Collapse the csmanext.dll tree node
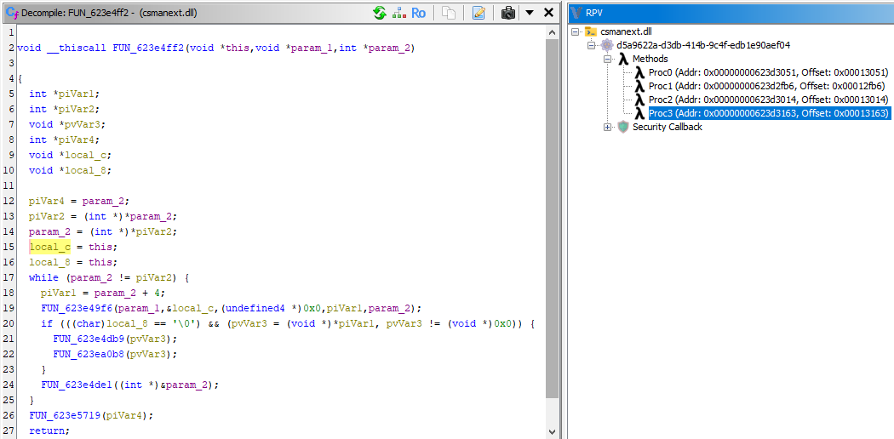 (576, 31)
